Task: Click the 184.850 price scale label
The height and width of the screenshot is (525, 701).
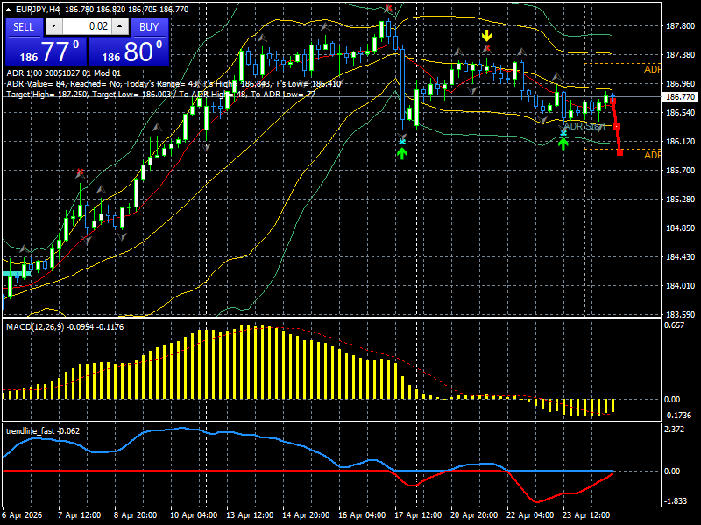Action: click(x=681, y=228)
